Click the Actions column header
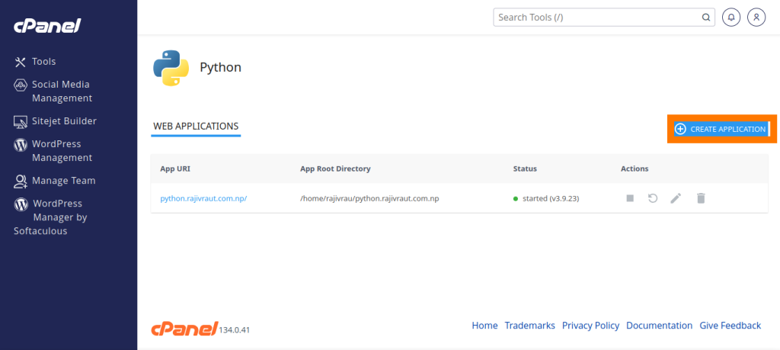This screenshot has height=350, width=780. click(635, 169)
